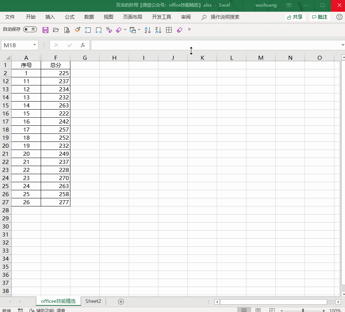Select the cell with value 277
Screen dimensions: 345x312
tap(56, 202)
